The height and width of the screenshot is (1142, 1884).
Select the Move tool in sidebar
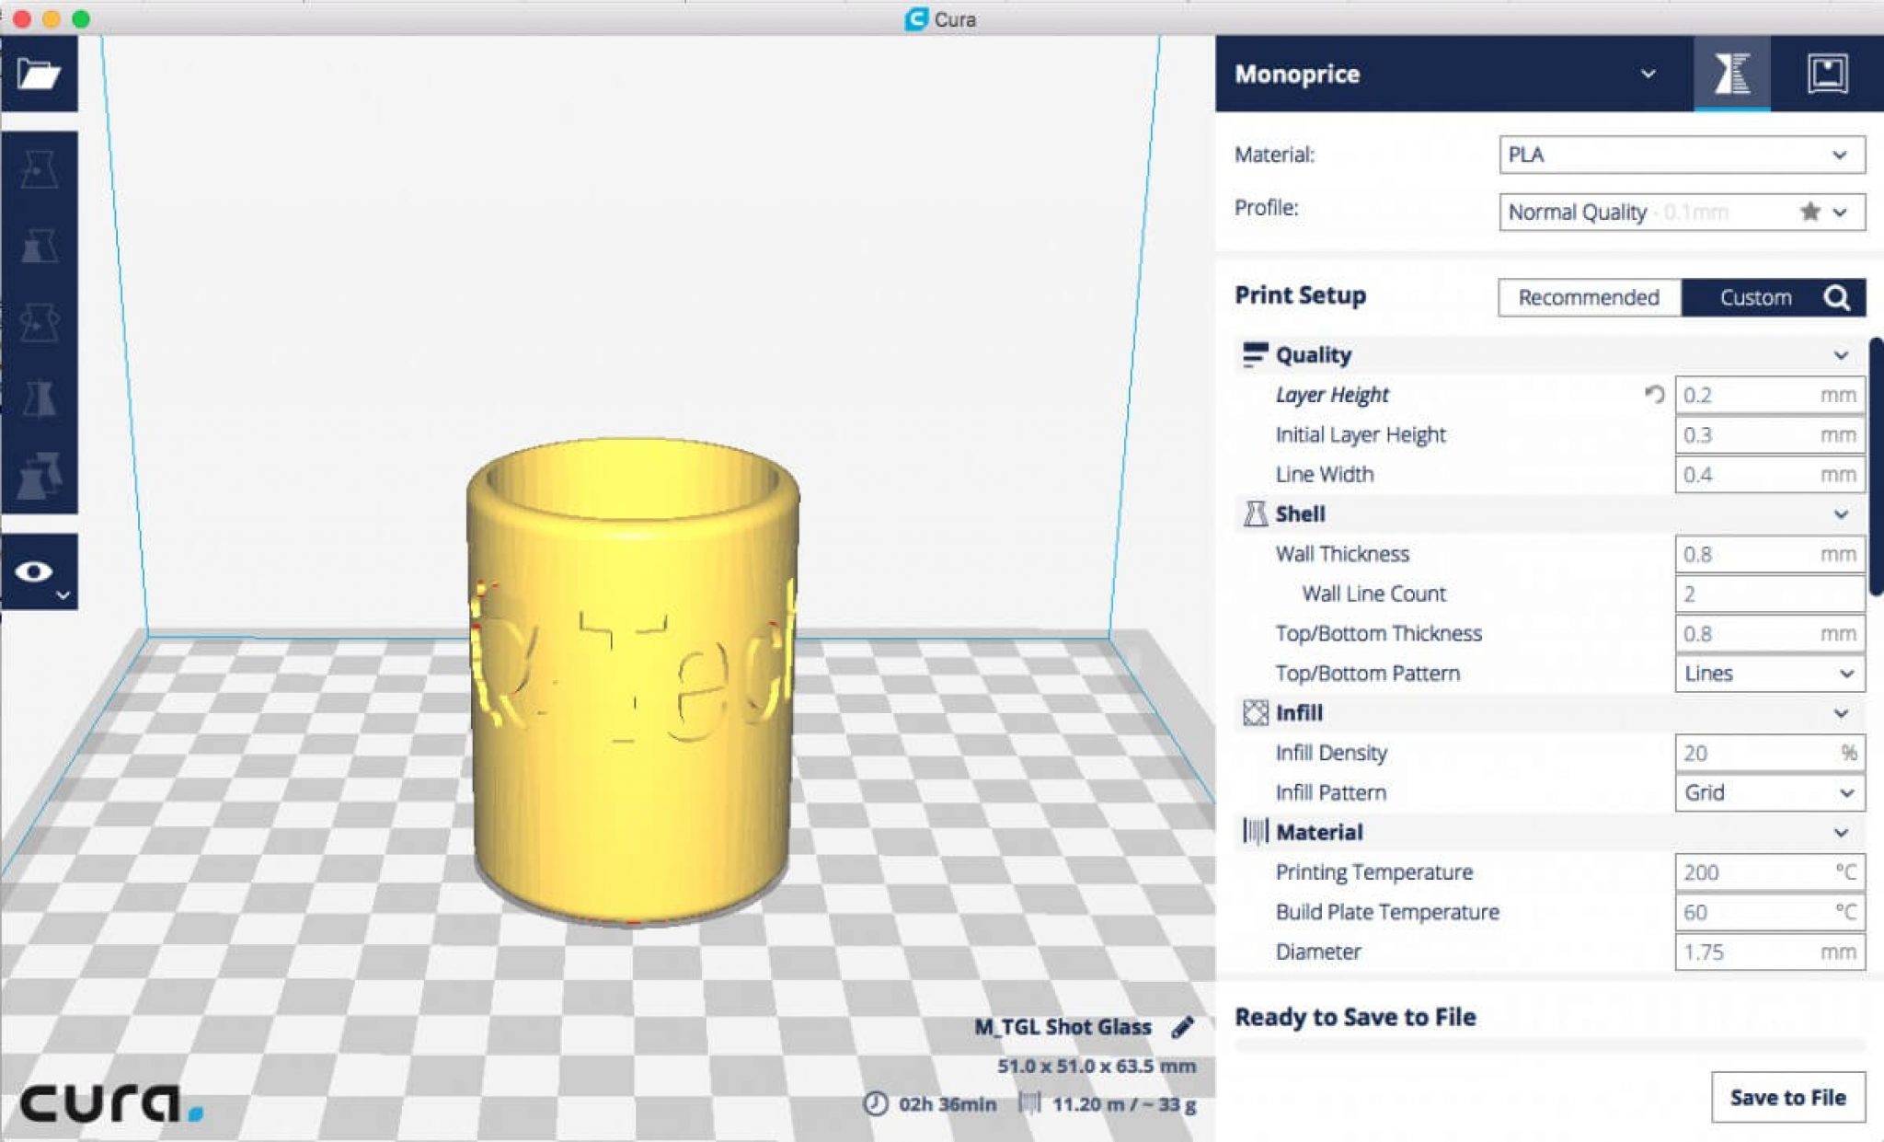[39, 169]
